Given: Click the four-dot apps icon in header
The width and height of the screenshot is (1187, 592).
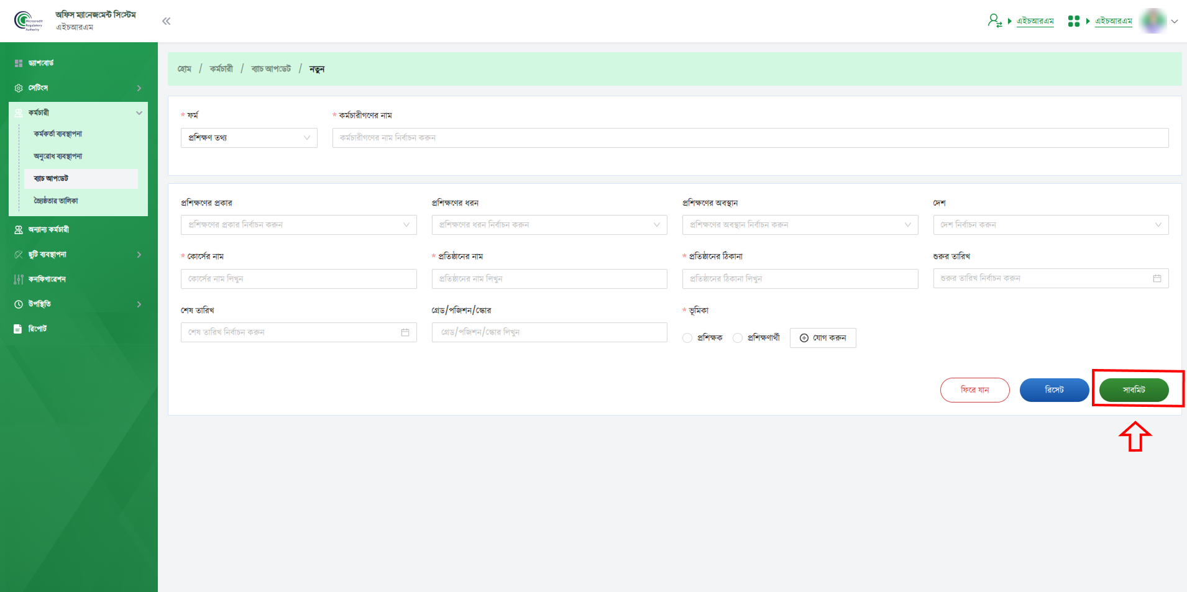Looking at the screenshot, I should tap(1073, 21).
